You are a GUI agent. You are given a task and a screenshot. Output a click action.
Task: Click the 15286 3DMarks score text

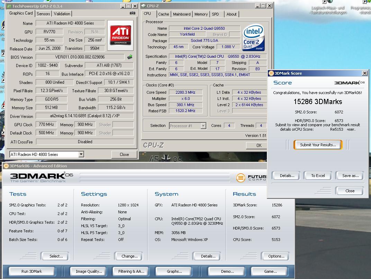318,102
